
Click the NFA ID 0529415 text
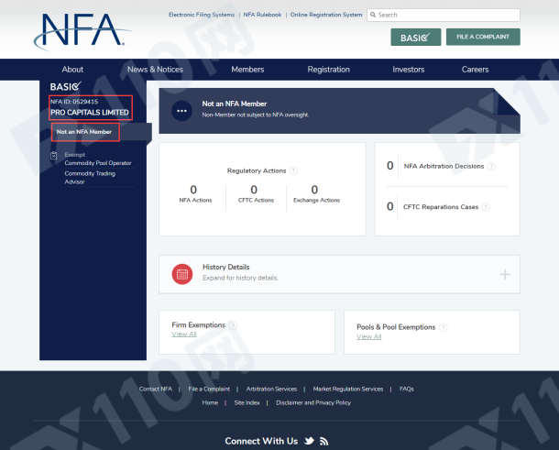74,102
